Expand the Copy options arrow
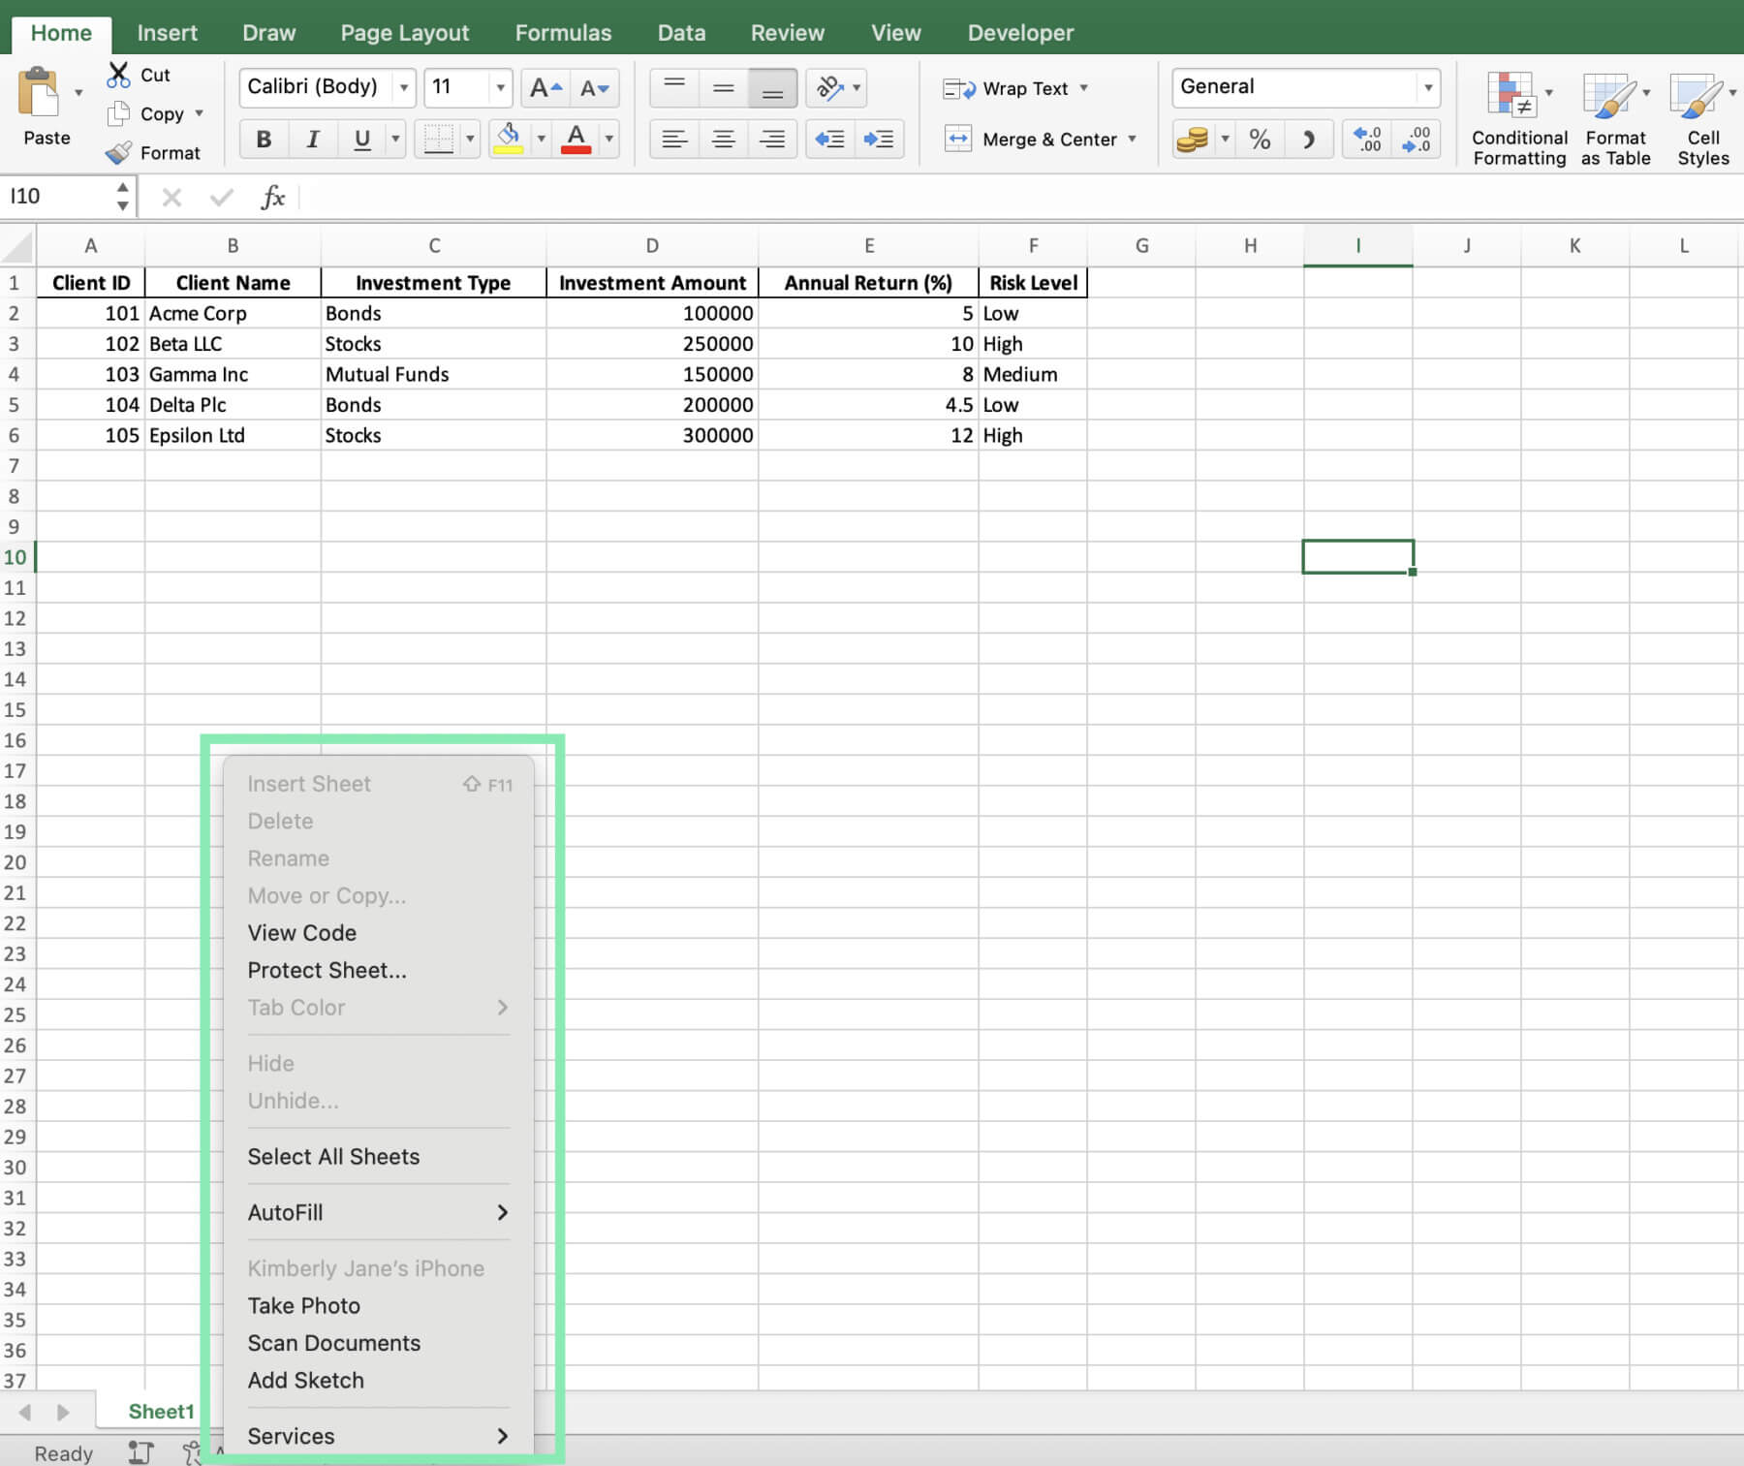The image size is (1744, 1466). (199, 113)
